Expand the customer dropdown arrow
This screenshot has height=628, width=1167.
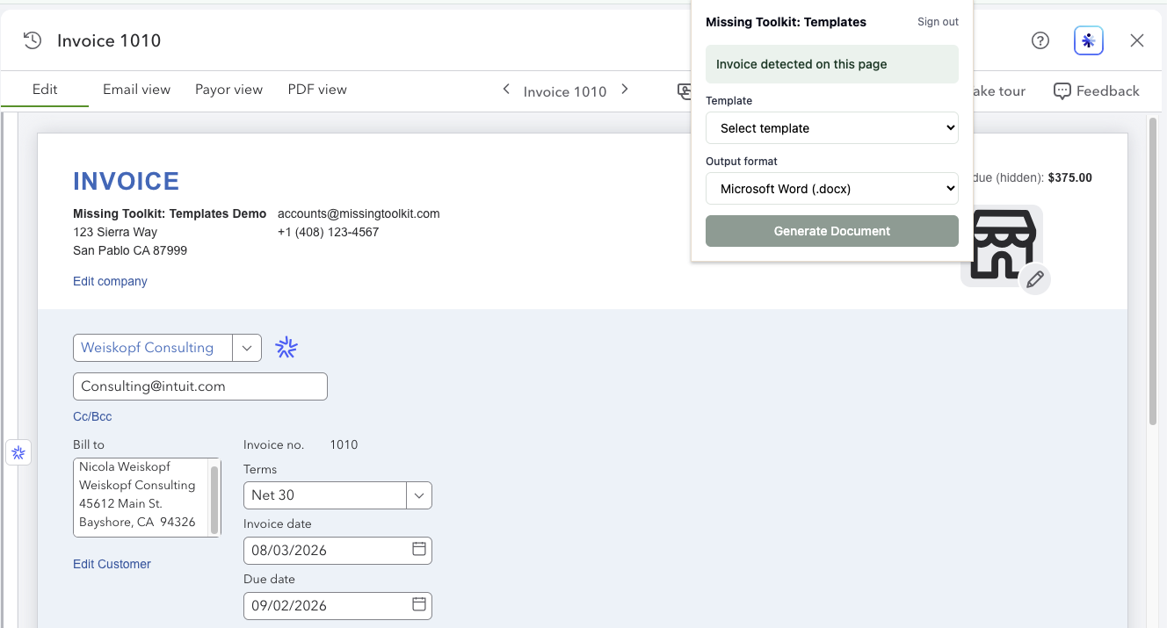pos(247,348)
